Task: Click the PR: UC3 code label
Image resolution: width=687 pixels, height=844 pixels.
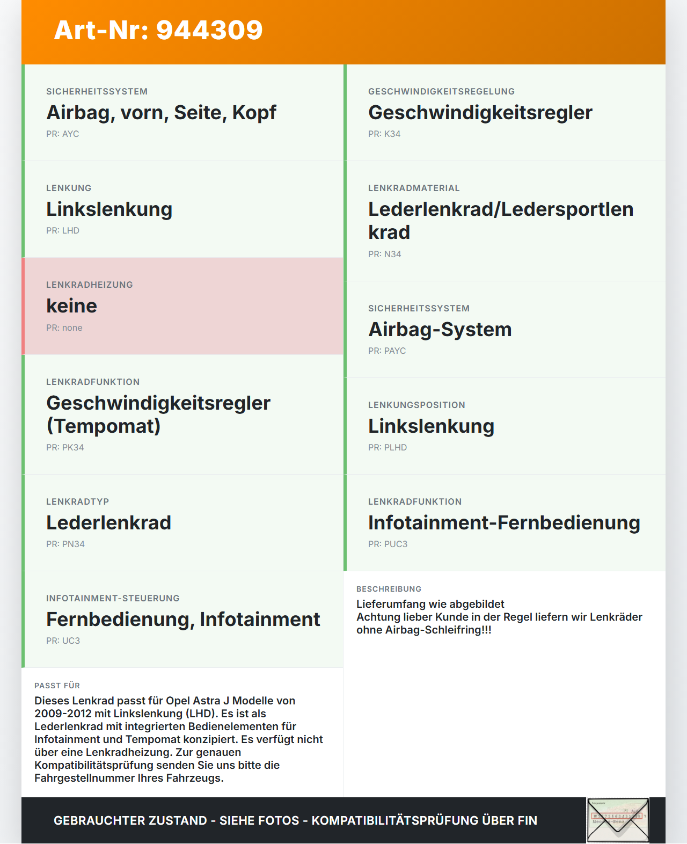Action: click(x=63, y=641)
